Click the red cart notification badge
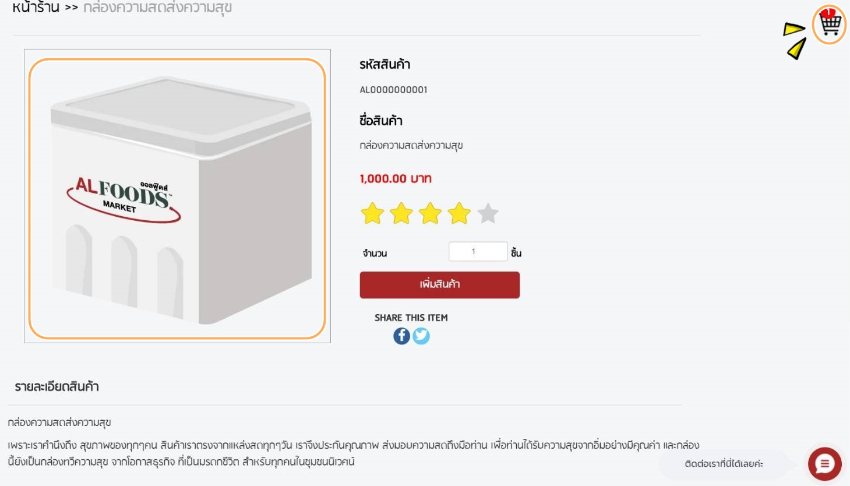The image size is (850, 486). [x=828, y=12]
